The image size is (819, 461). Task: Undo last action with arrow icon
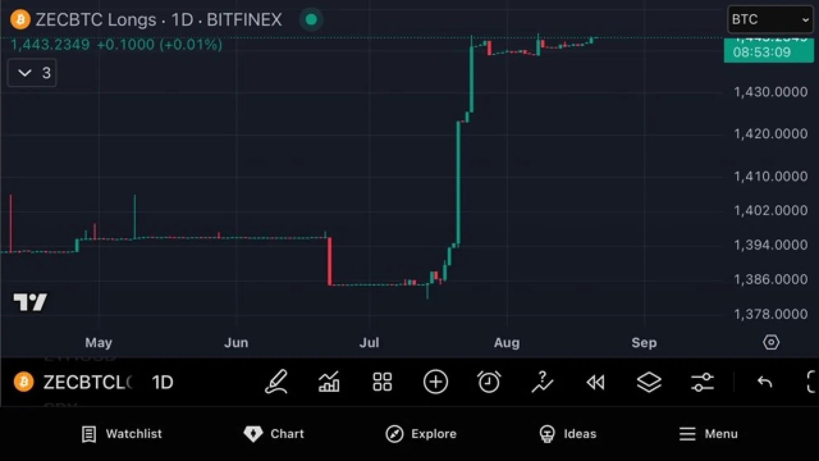pos(764,382)
